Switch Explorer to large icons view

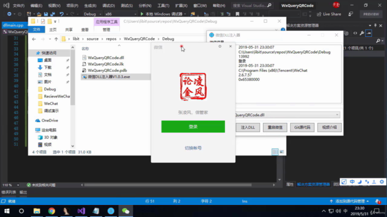click(x=282, y=152)
